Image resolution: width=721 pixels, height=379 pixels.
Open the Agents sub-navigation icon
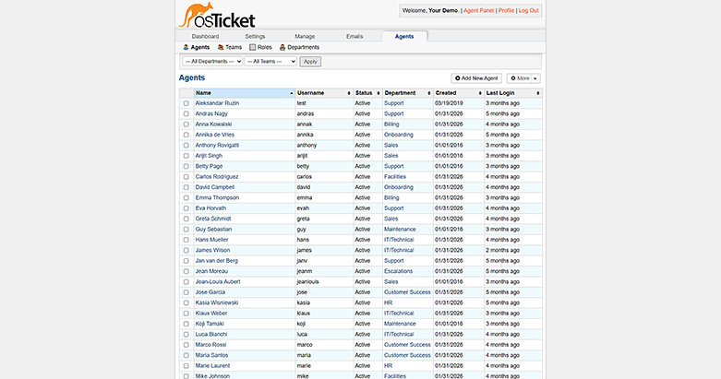pyautogui.click(x=186, y=47)
